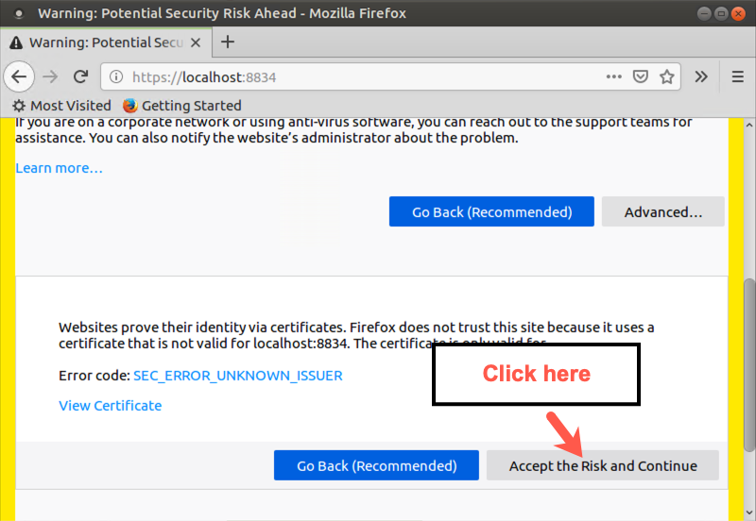Open the Firefox hamburger menu
756x521 pixels.
pos(738,76)
